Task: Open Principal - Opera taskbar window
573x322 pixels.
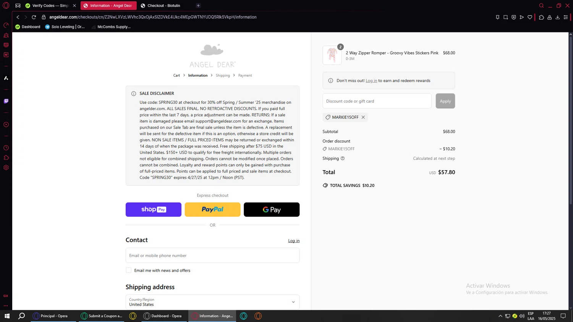Action: pyautogui.click(x=53, y=316)
